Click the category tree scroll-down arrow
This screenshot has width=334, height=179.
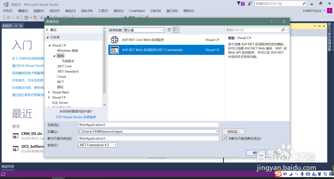coord(104,105)
